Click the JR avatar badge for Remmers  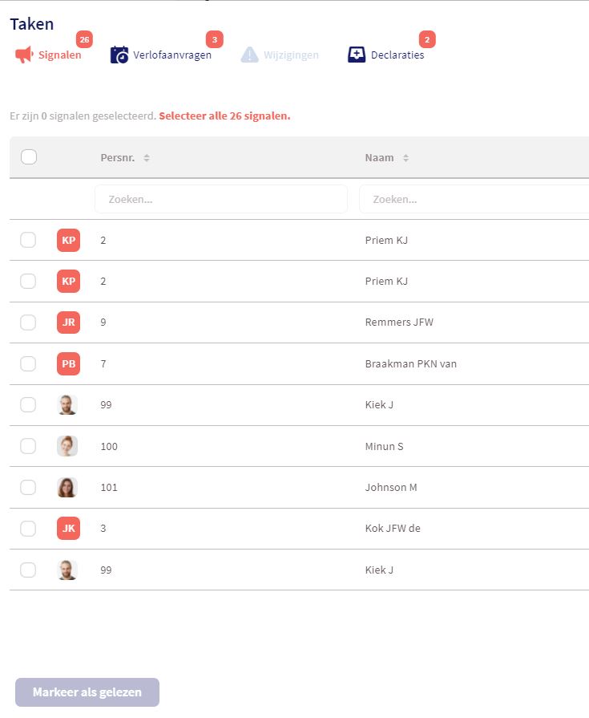(x=69, y=322)
